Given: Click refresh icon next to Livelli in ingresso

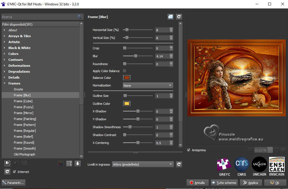Looking at the screenshot, I should point(179,164).
